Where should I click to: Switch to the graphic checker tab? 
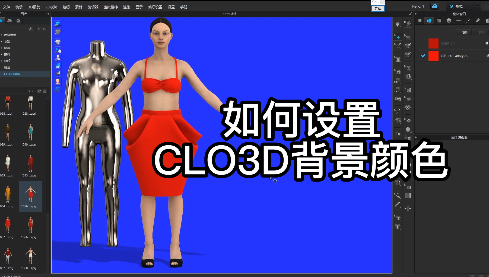pos(439,21)
